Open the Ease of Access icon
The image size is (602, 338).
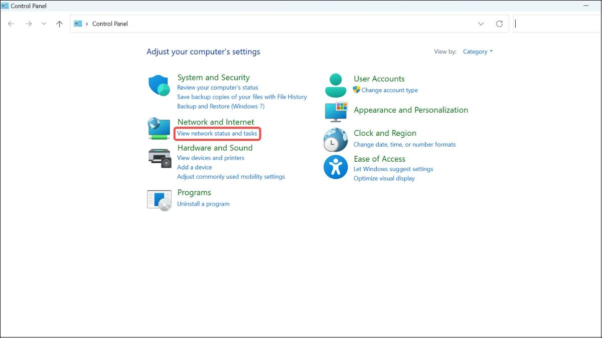pyautogui.click(x=336, y=167)
